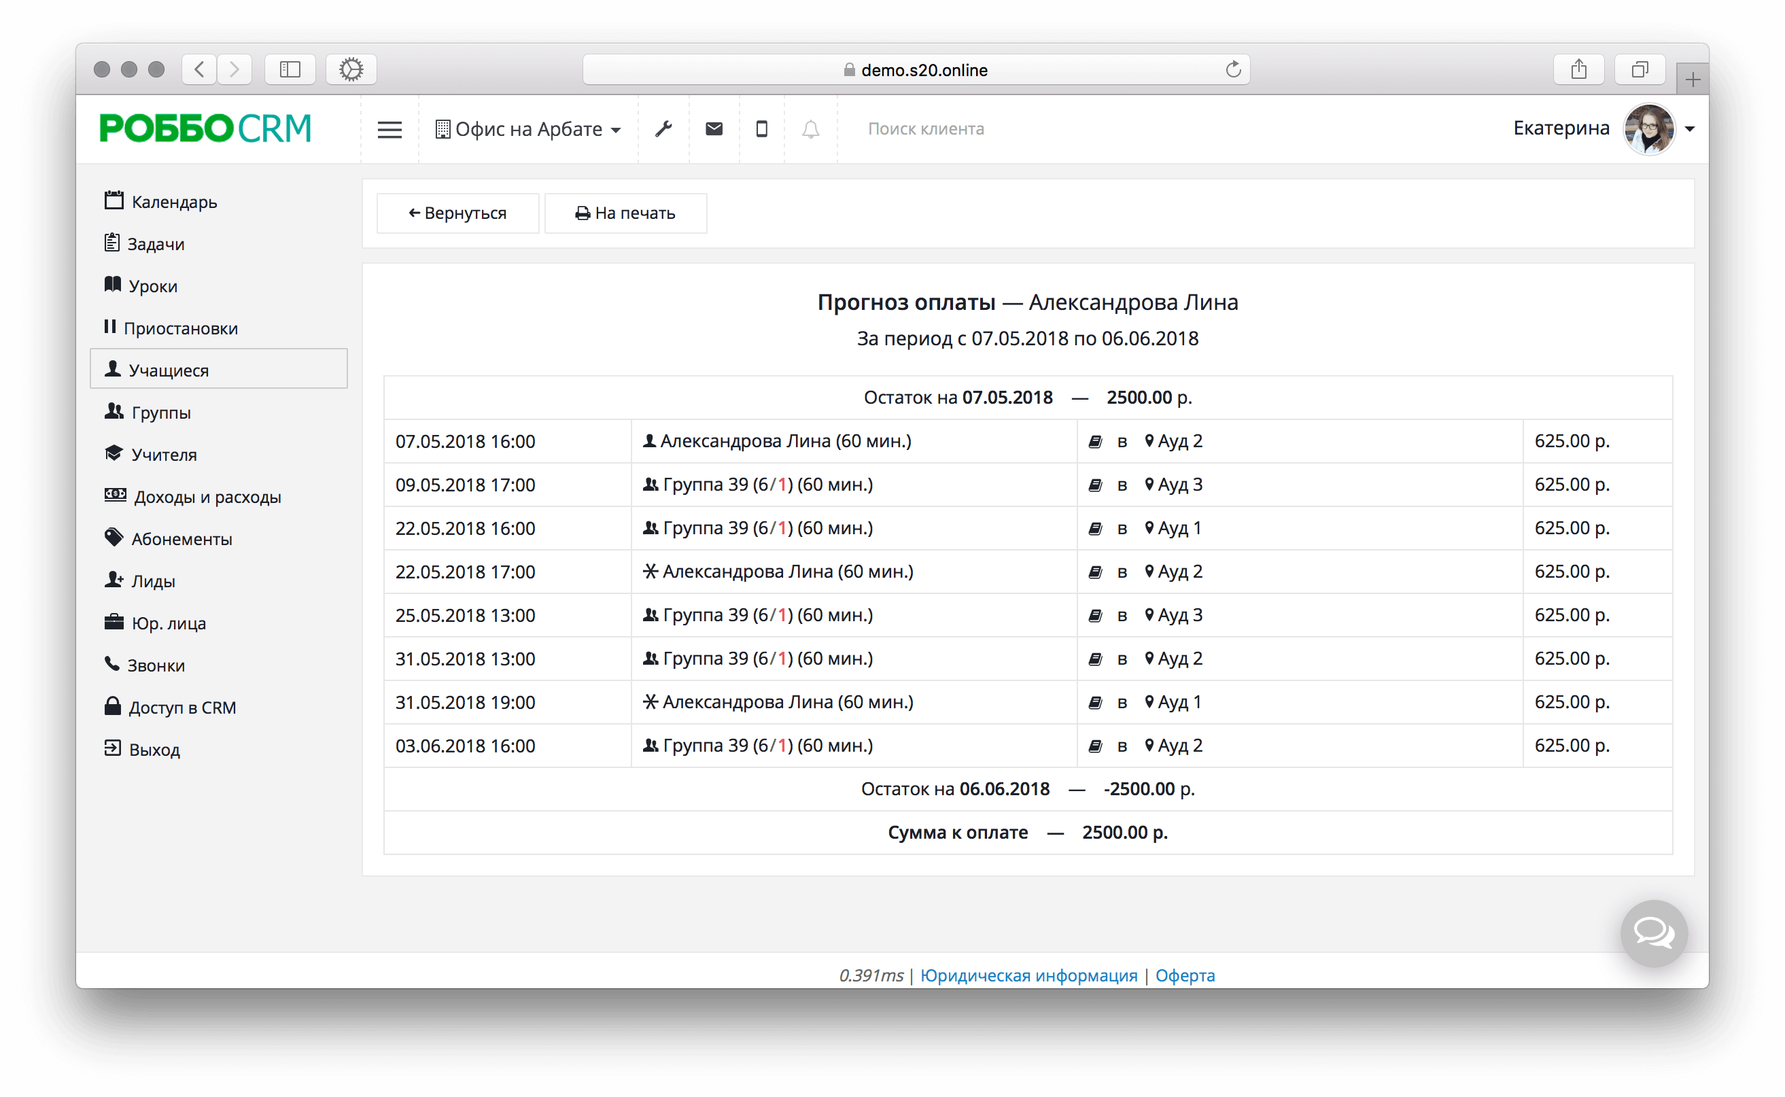Click the wrench settings icon
Viewport: 1785px width, 1097px height.
click(663, 129)
